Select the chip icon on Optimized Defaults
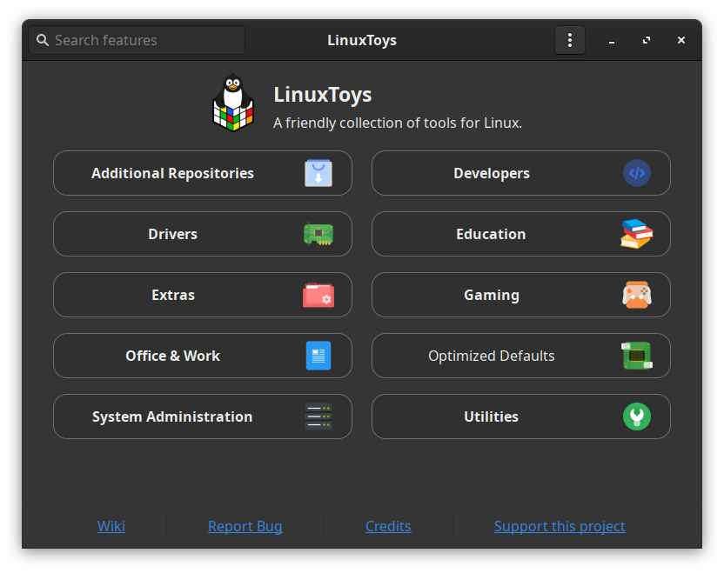 pos(637,356)
